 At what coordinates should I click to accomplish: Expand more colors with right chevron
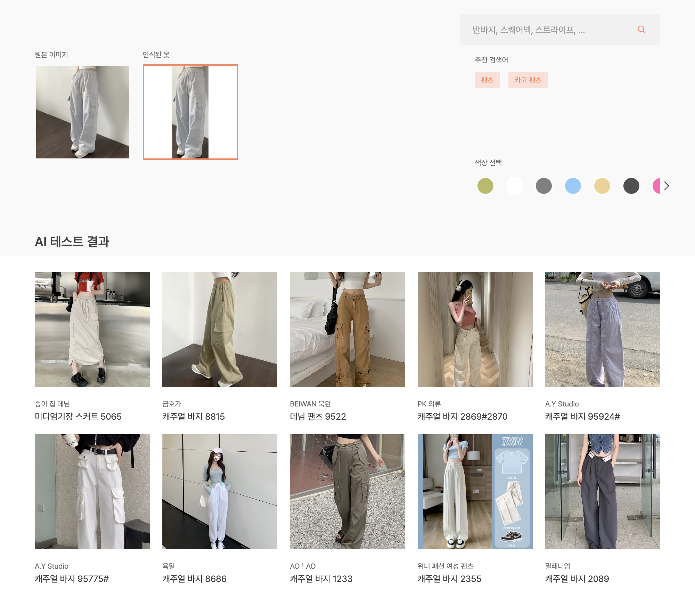point(666,186)
